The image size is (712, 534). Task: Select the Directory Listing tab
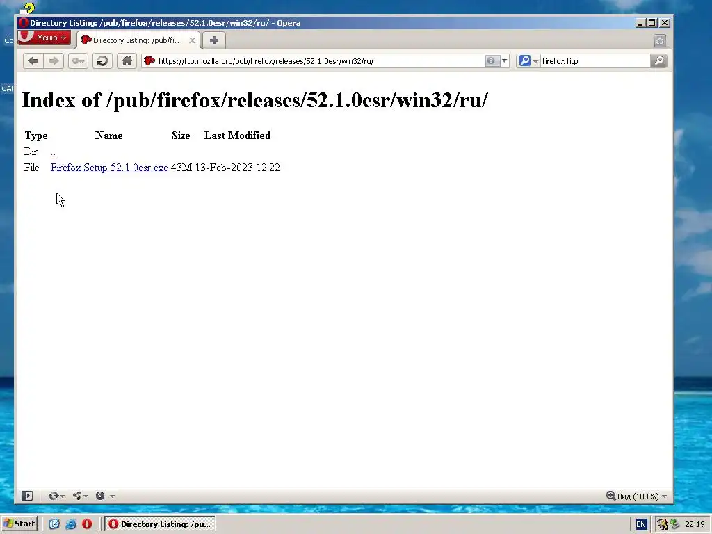click(138, 40)
